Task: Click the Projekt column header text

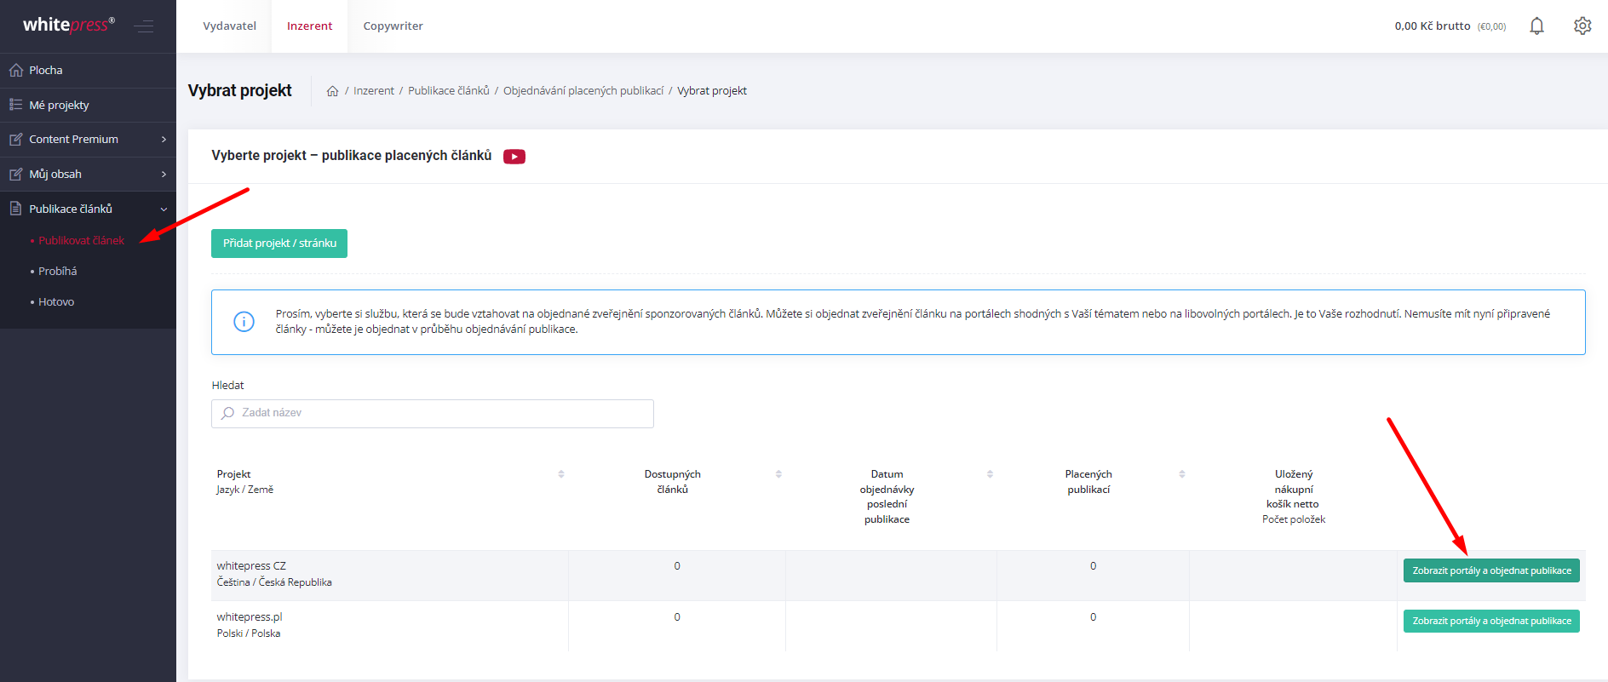Action: click(x=233, y=474)
